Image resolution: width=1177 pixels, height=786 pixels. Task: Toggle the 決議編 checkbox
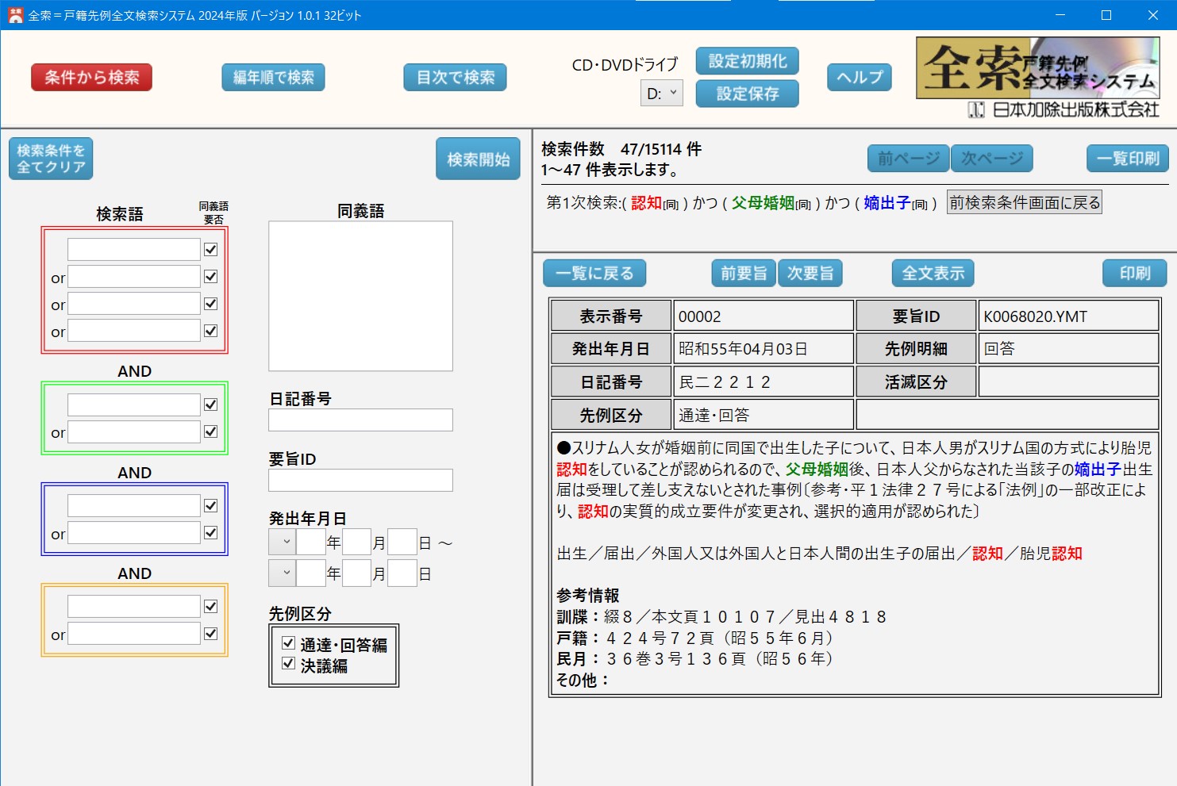pyautogui.click(x=289, y=664)
